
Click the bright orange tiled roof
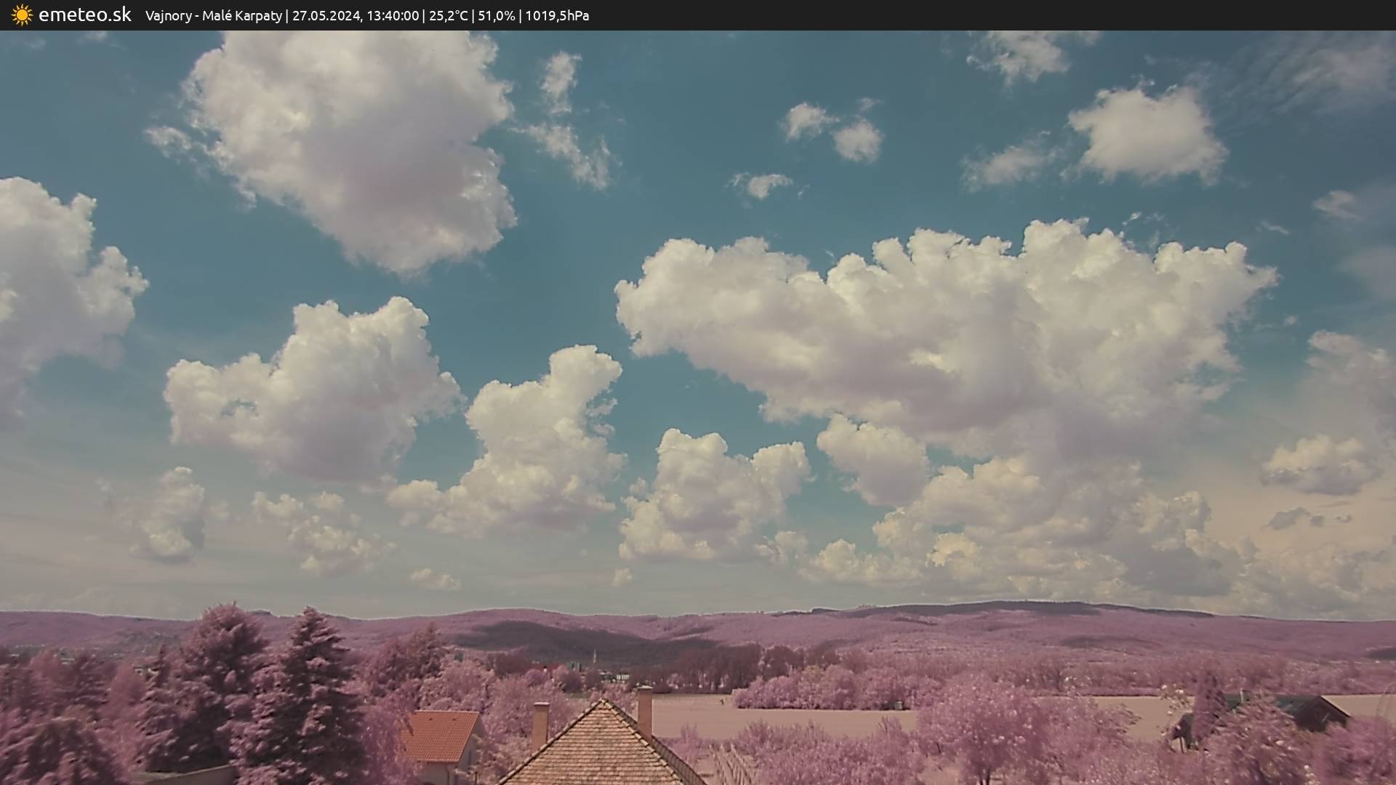click(x=440, y=736)
